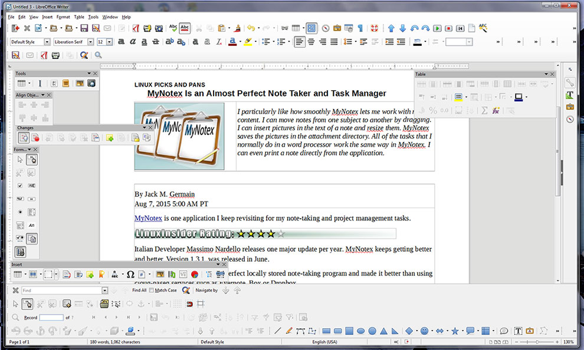Apply strikethrough formatting to text
584x350 pixels.
coord(156,42)
